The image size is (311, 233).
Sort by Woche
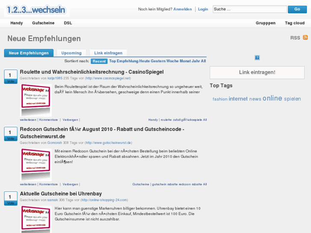(x=172, y=61)
